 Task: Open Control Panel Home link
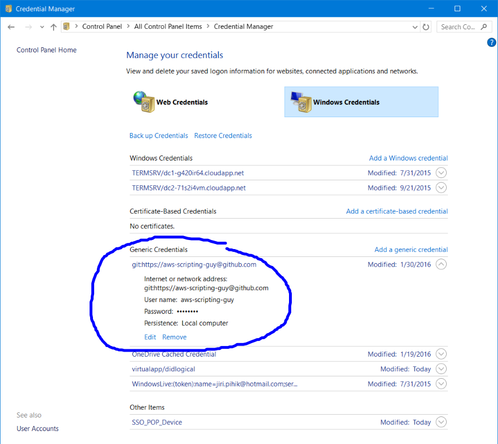click(x=46, y=50)
